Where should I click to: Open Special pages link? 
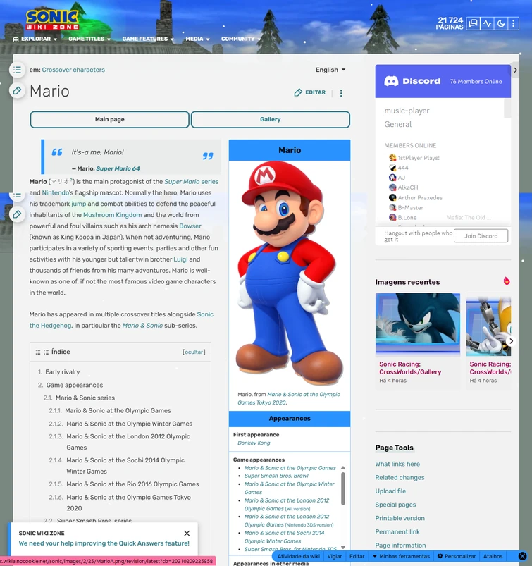click(395, 505)
